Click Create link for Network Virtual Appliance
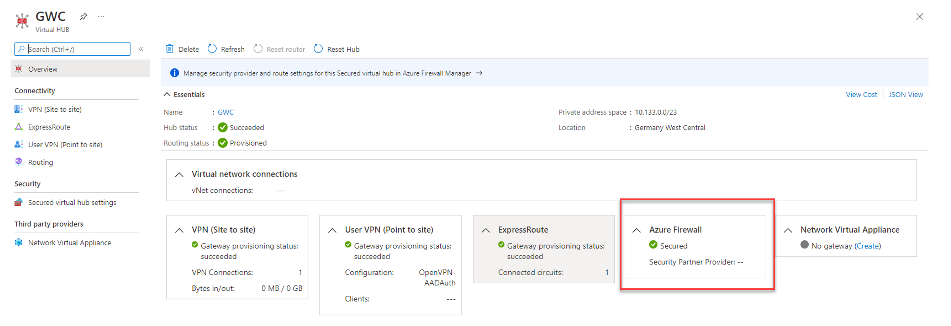This screenshot has height=326, width=951. pyautogui.click(x=868, y=246)
